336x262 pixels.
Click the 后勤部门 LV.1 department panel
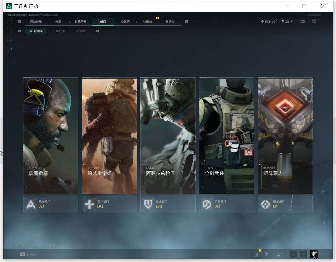point(226,204)
